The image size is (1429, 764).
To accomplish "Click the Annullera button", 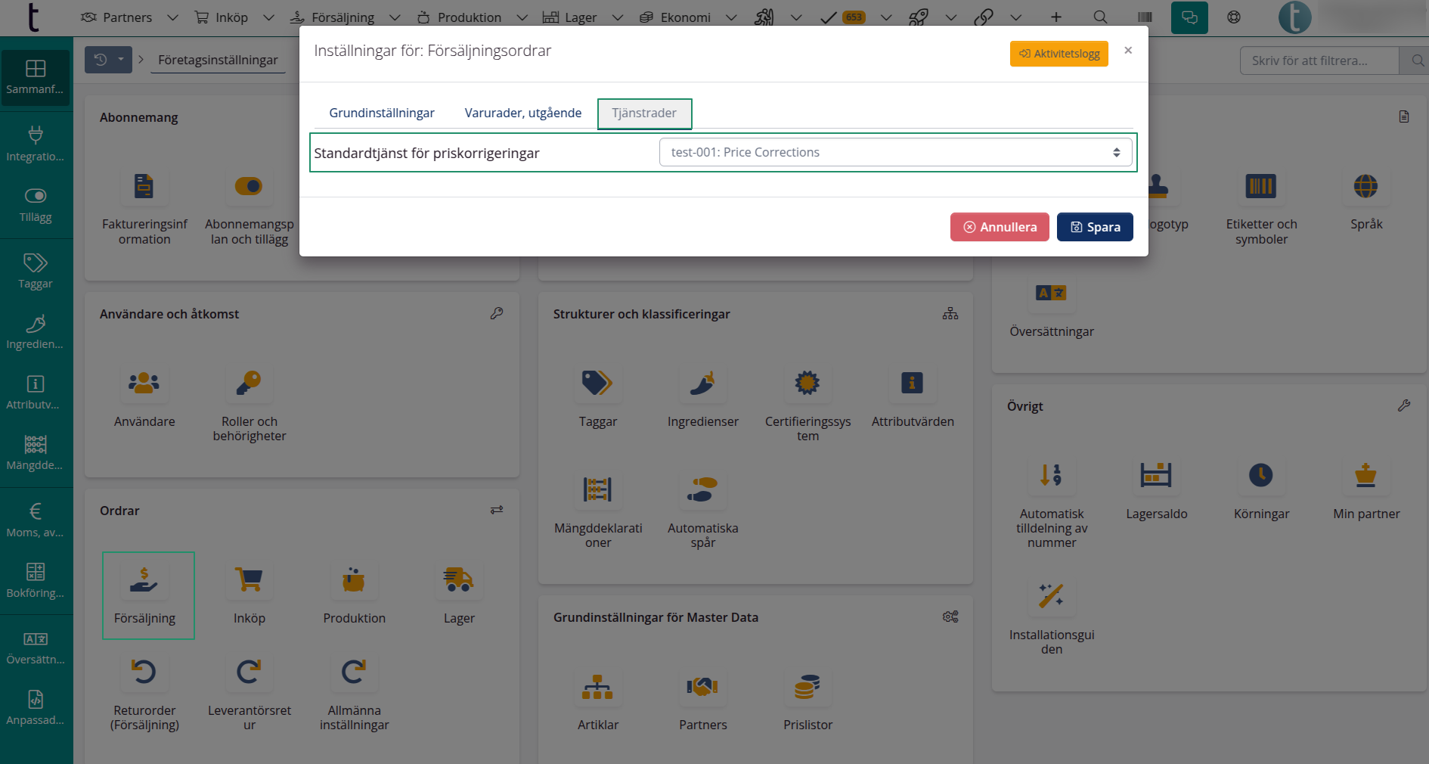I will coord(999,227).
